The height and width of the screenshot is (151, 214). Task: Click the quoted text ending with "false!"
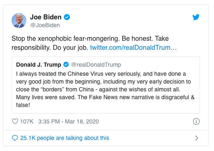pyautogui.click(x=23, y=105)
